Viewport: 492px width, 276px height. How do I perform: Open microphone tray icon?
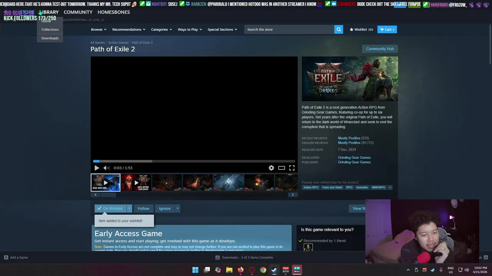pyautogui.click(x=441, y=270)
